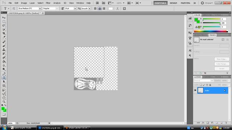Toggle the Character and Paragraph panels button
The width and height of the screenshot is (232, 130).
click(x=124, y=9)
